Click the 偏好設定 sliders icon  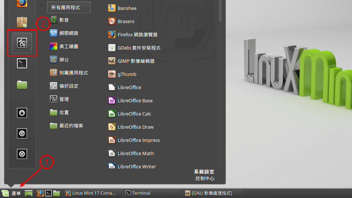(54, 86)
